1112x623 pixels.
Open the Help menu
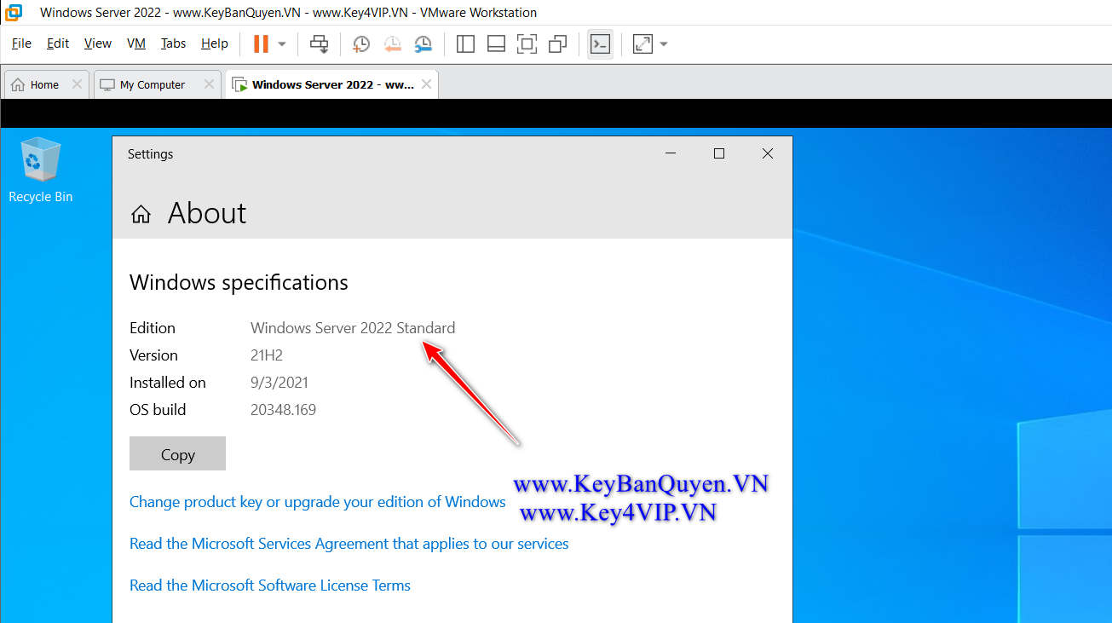click(215, 43)
